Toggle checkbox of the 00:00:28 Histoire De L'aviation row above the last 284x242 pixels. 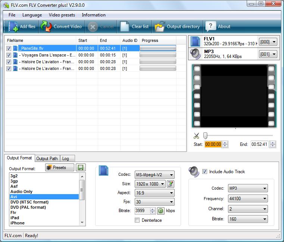tap(9, 62)
